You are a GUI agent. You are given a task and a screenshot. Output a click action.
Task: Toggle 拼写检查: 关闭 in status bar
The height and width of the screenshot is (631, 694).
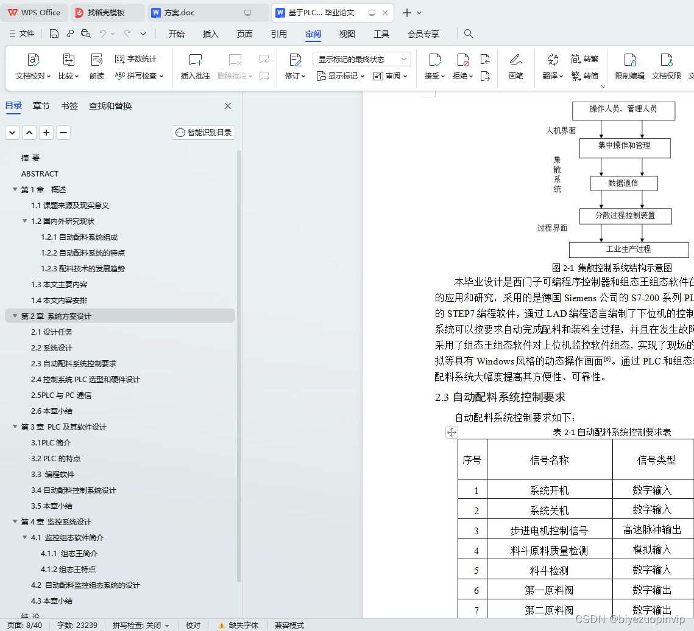(x=141, y=626)
